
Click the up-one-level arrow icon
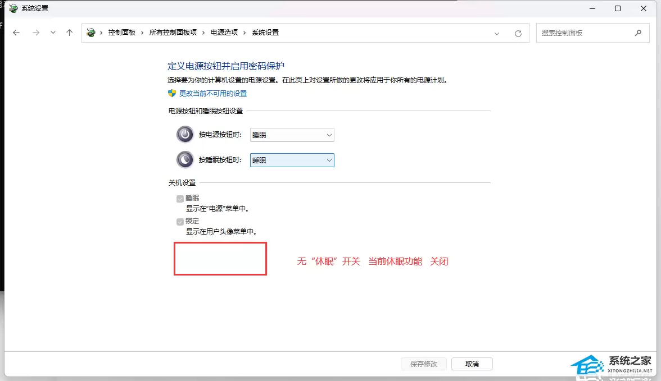point(70,33)
